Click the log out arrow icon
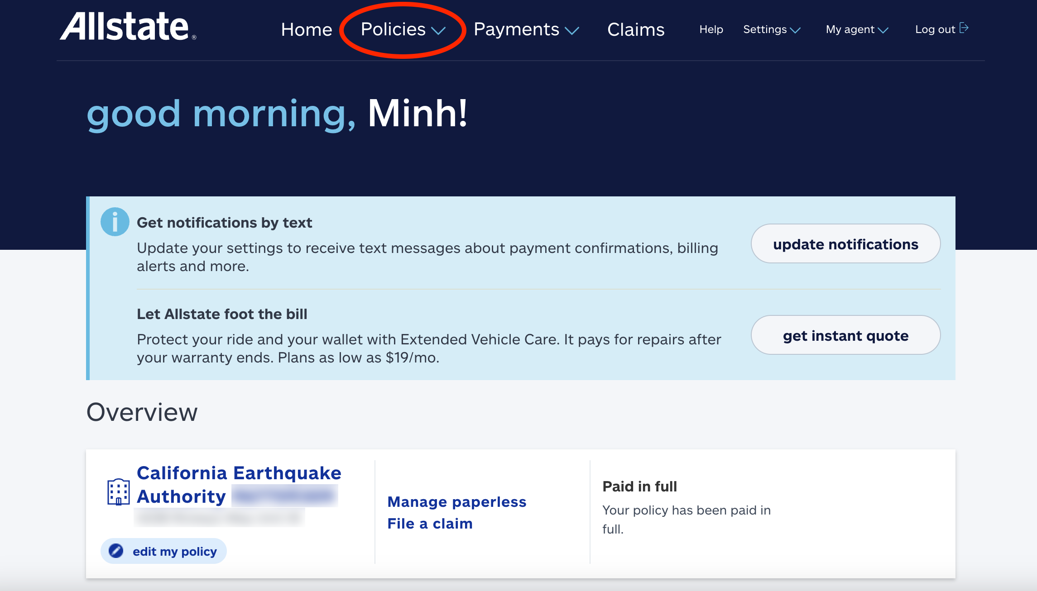This screenshot has height=591, width=1037. coord(965,28)
